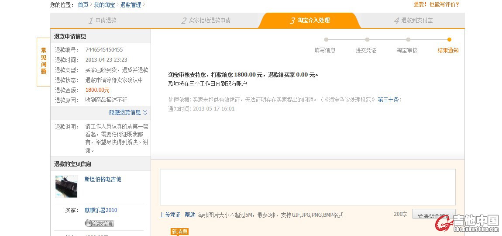The height and width of the screenshot is (236, 502).
Task: Open the 帮助 link beside 上传凭证
Action: tap(190, 215)
